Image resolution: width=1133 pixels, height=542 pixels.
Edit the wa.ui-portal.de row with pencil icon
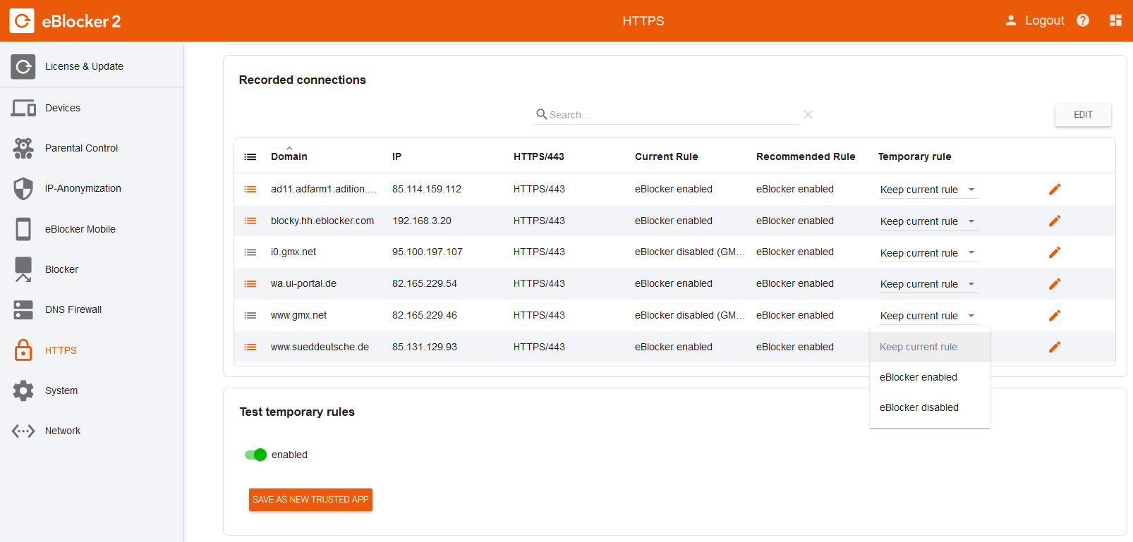tap(1055, 284)
